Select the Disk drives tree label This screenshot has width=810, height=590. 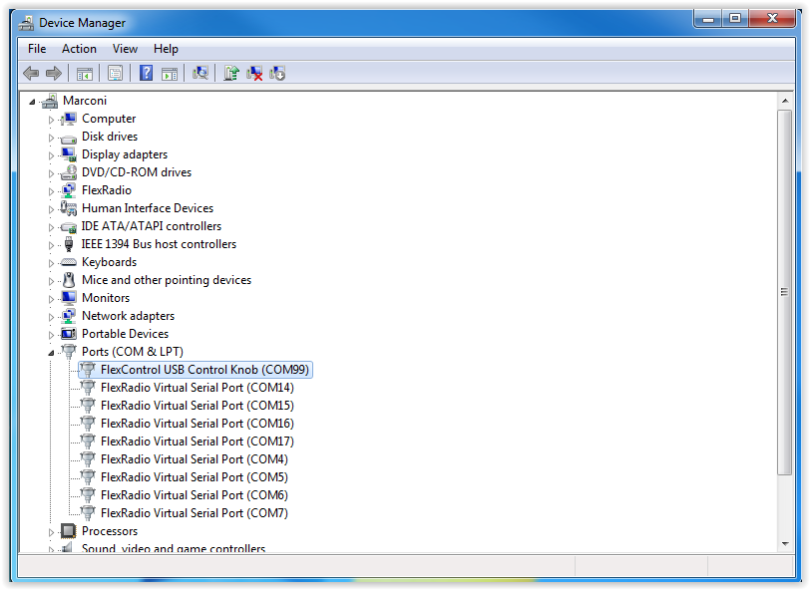(x=110, y=137)
